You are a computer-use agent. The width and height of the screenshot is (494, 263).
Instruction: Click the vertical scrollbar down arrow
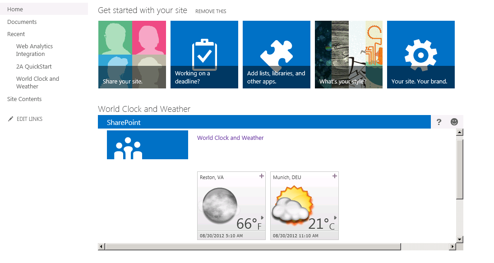click(x=460, y=240)
